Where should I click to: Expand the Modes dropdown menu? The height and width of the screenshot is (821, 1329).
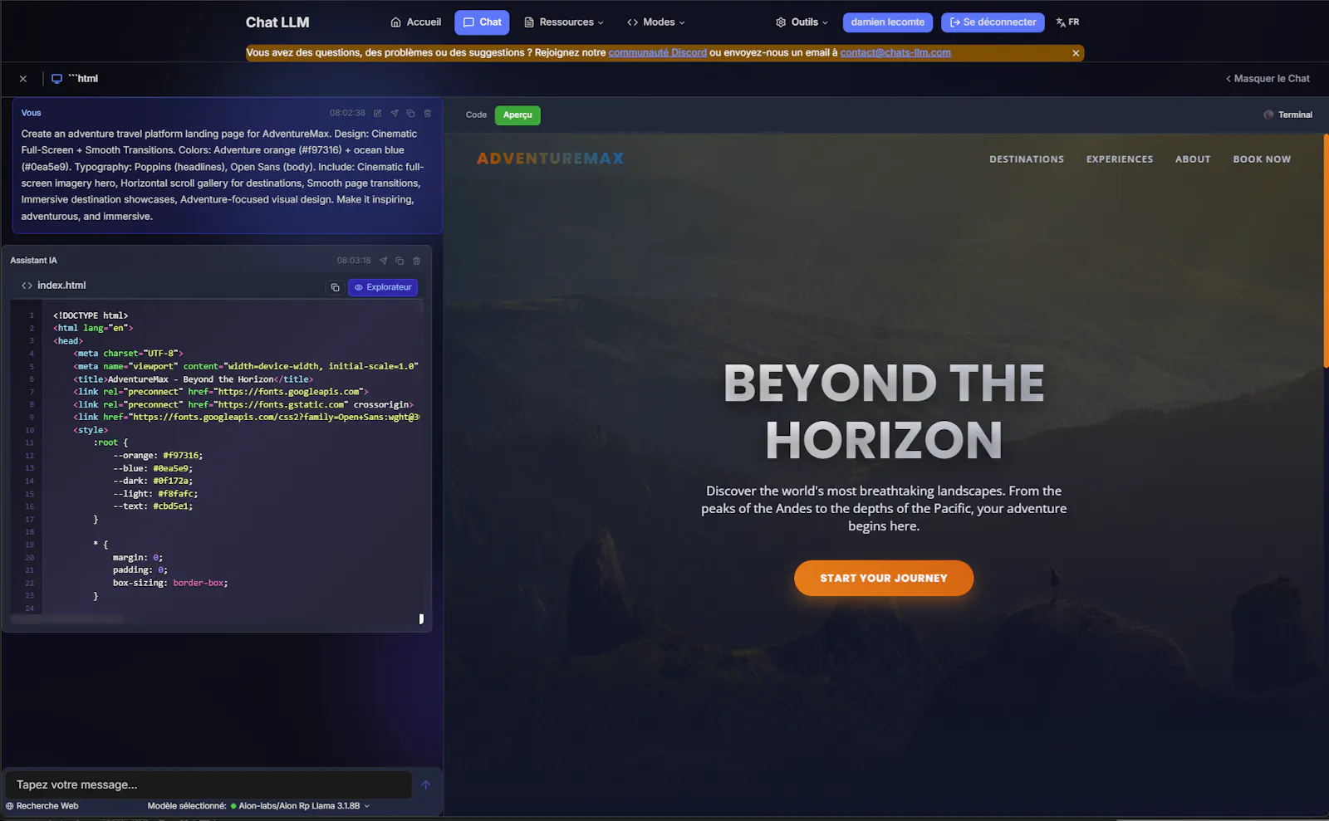coord(656,22)
